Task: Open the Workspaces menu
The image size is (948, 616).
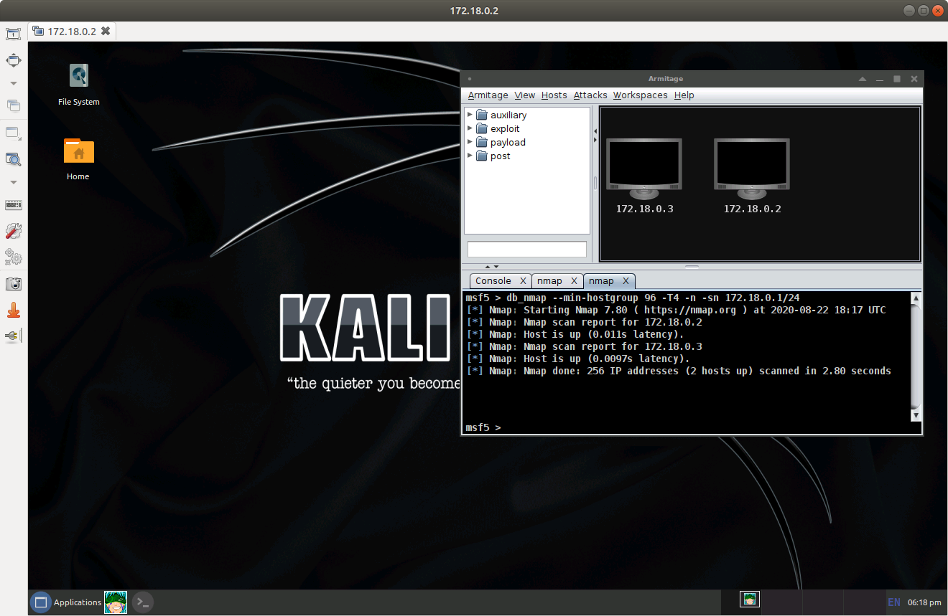Action: 640,95
